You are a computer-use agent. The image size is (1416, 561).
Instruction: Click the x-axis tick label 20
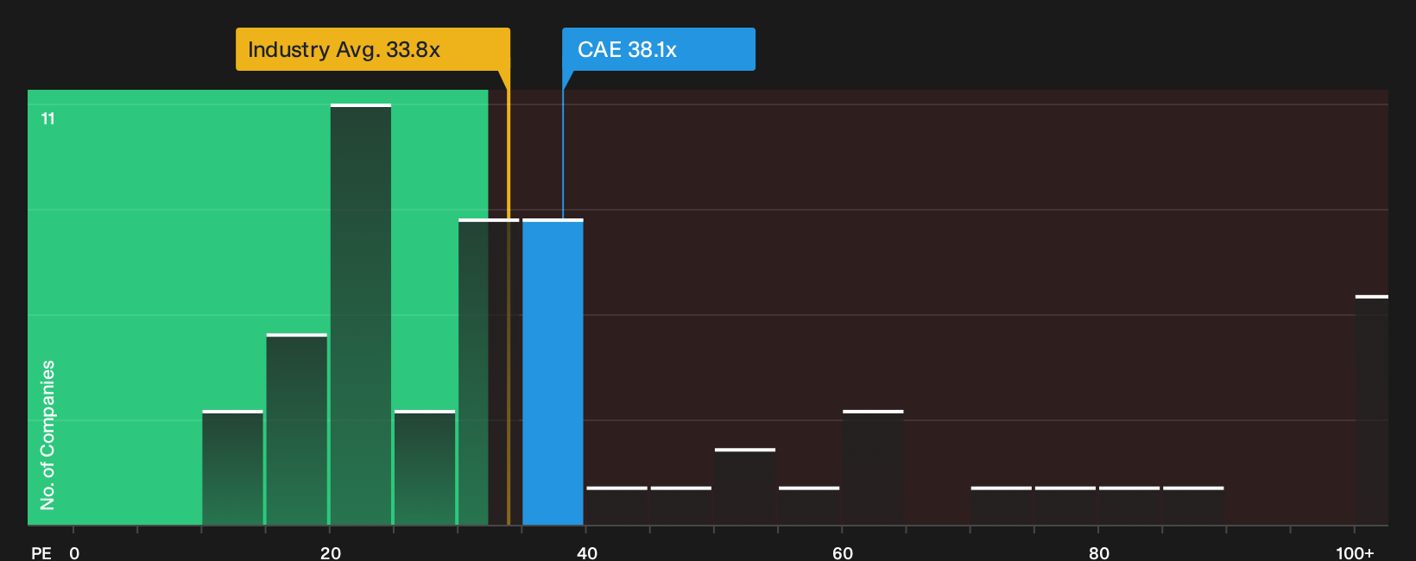[331, 553]
